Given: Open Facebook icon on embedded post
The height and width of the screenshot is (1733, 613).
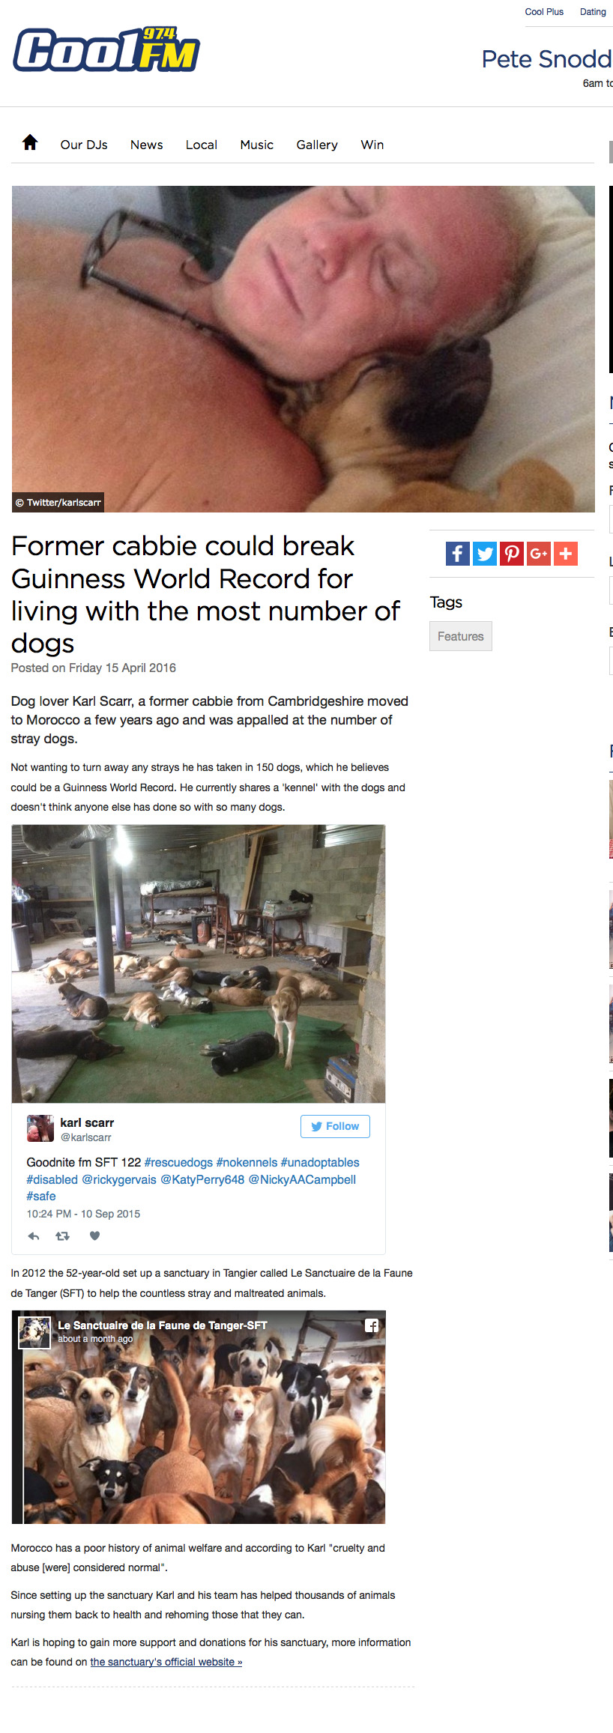Looking at the screenshot, I should (372, 1325).
